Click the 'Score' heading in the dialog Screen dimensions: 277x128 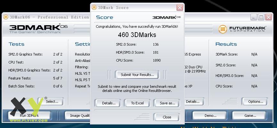coord(105,17)
